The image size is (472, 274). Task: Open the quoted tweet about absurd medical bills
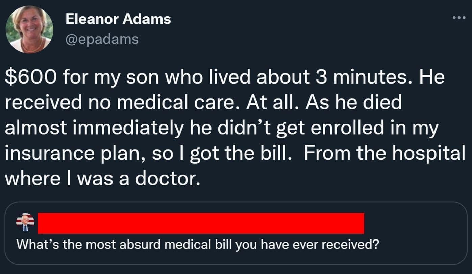[x=237, y=250]
